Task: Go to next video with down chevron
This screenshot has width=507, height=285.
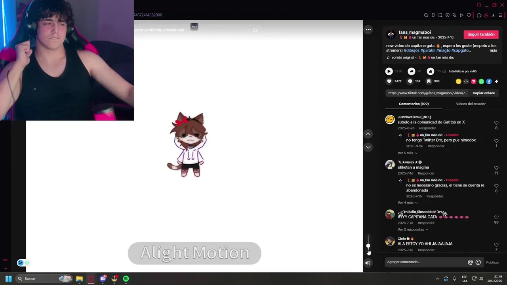Action: [368, 147]
